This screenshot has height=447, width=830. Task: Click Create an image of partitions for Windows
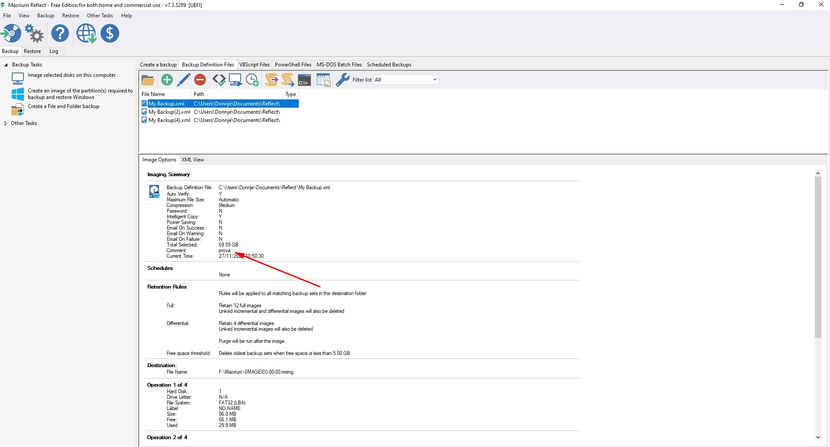pyautogui.click(x=80, y=94)
